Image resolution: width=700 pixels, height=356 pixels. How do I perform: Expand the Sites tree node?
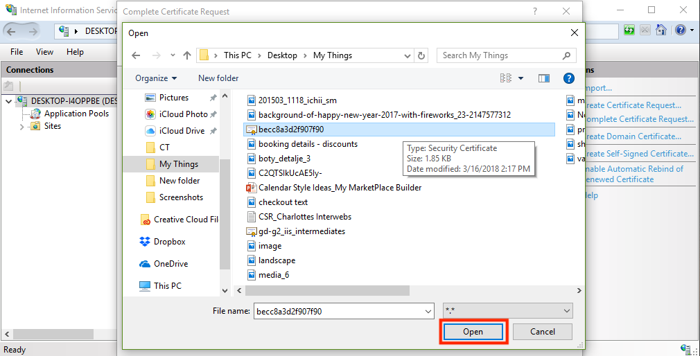pyautogui.click(x=22, y=127)
